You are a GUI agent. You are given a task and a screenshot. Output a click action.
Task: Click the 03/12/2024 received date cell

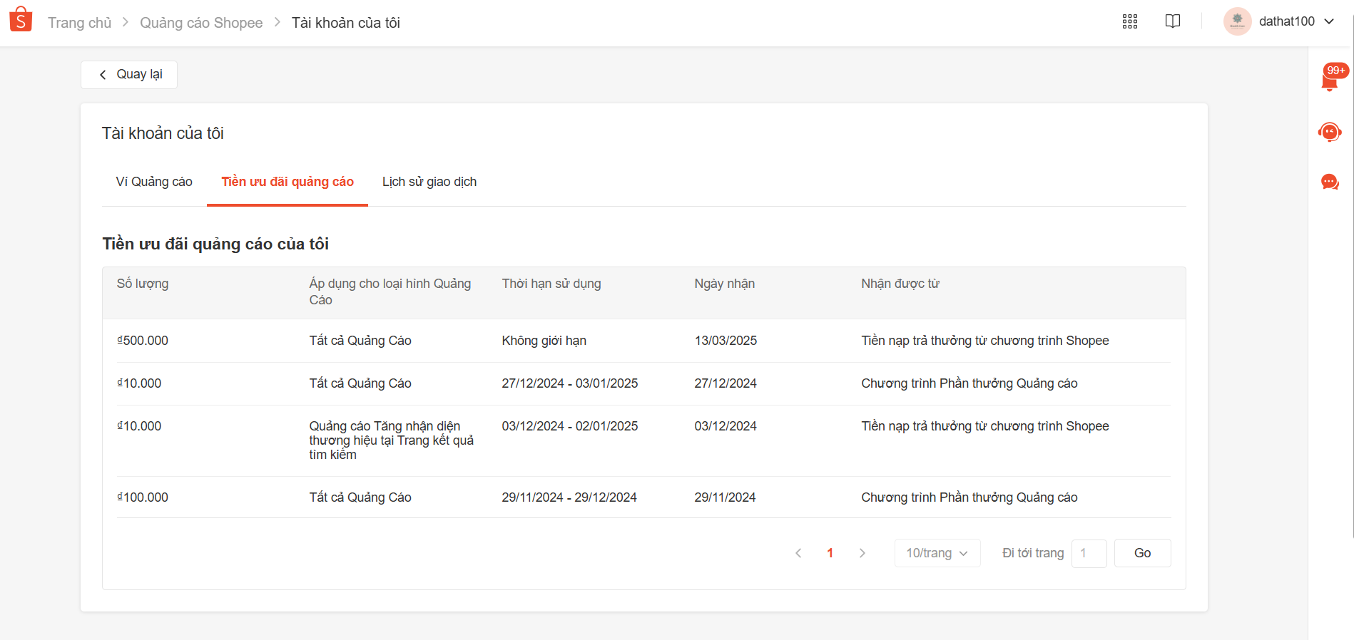[x=726, y=426]
